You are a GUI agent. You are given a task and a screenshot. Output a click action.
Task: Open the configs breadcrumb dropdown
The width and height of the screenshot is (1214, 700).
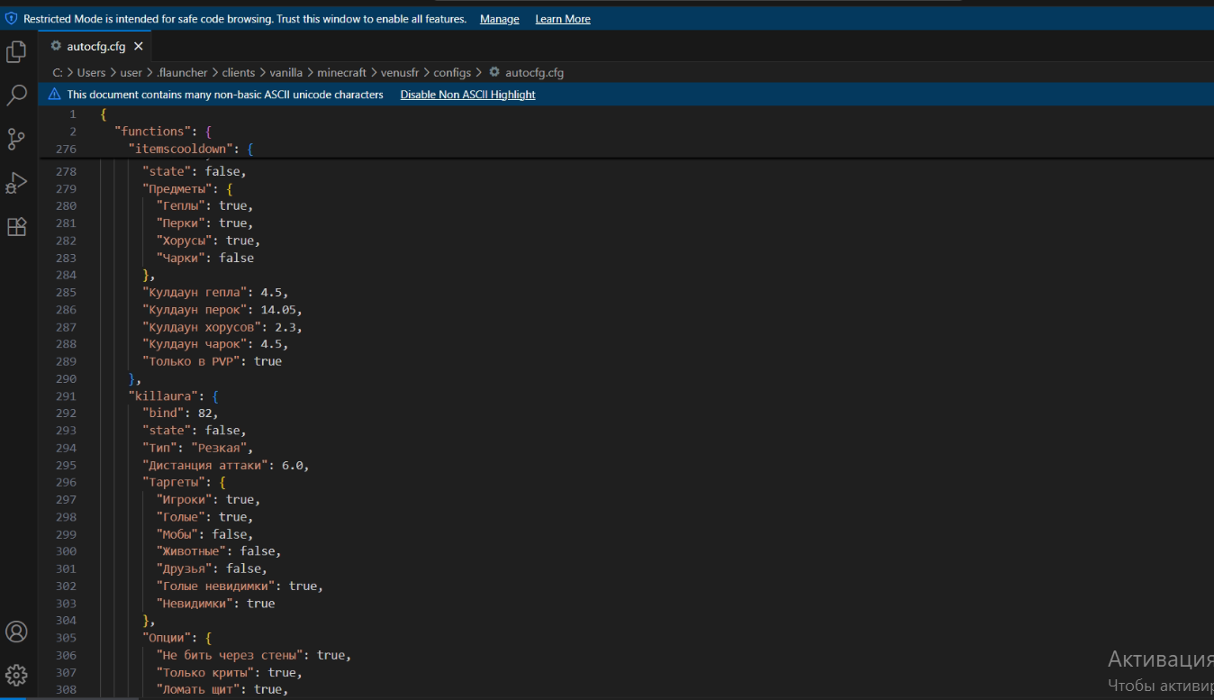coord(452,72)
